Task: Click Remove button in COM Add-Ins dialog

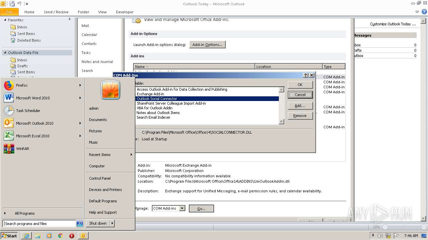Action: click(x=300, y=116)
